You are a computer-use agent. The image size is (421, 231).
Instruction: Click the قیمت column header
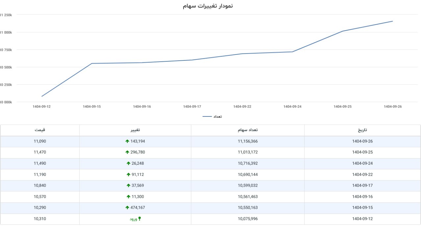point(40,130)
